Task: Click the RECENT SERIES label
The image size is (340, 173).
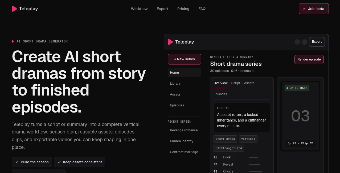Action: (179, 122)
